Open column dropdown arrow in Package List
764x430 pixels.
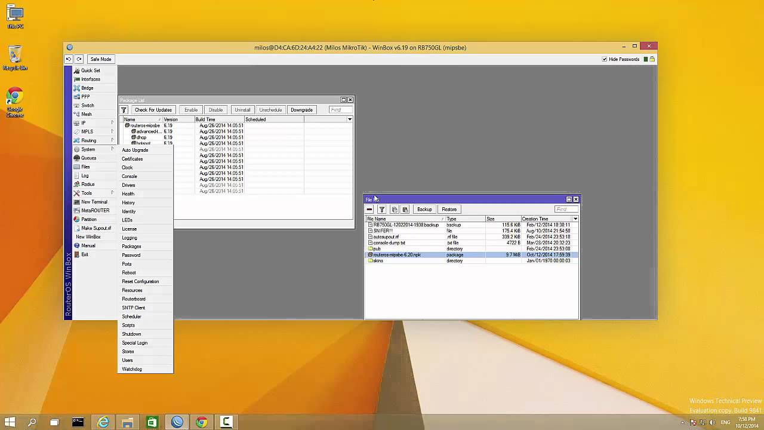(350, 119)
